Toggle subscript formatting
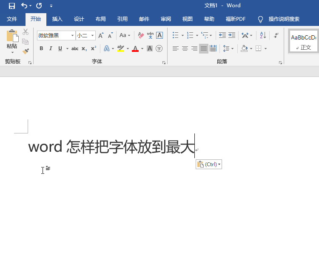The width and height of the screenshot is (319, 255). point(84,48)
